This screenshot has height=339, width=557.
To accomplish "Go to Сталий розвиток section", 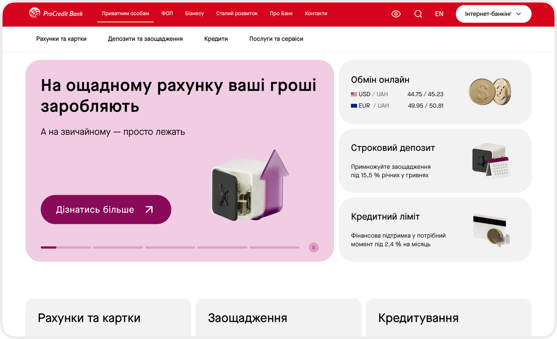I will click(x=237, y=13).
